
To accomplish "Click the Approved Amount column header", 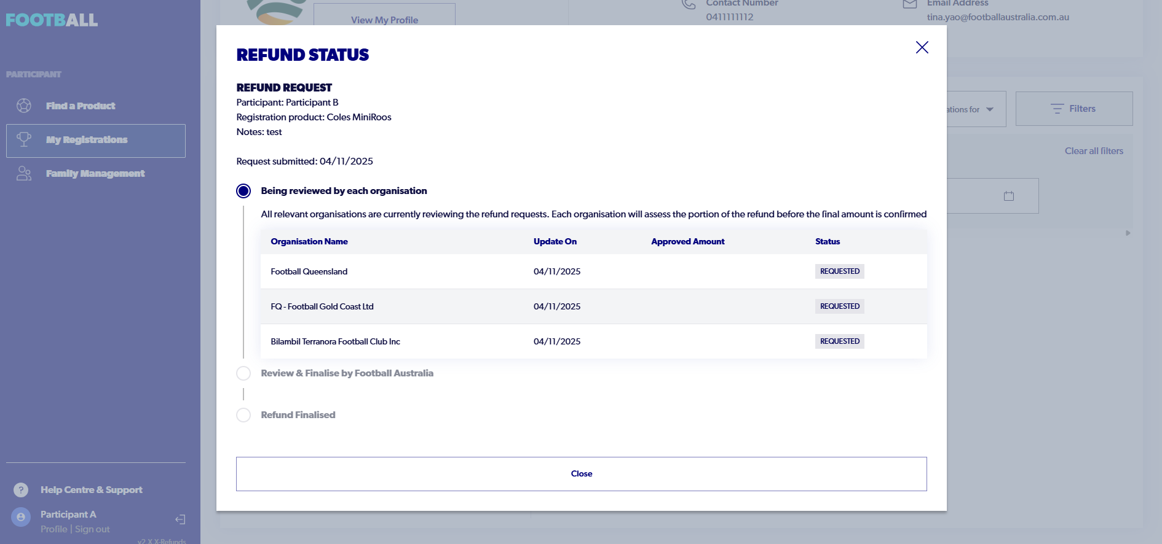I will (688, 241).
